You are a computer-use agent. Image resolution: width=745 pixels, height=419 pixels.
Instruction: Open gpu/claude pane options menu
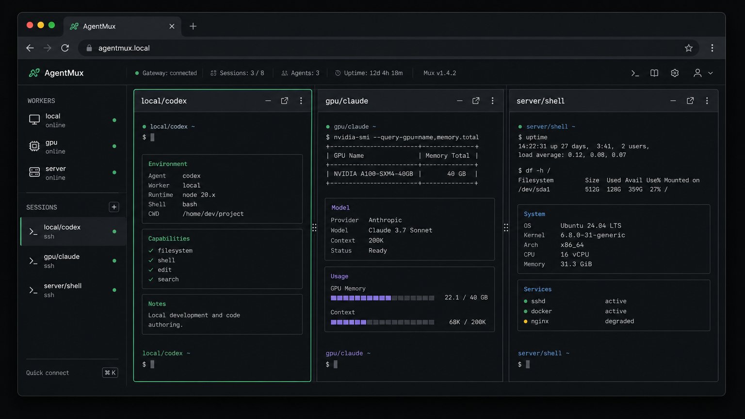(x=493, y=101)
